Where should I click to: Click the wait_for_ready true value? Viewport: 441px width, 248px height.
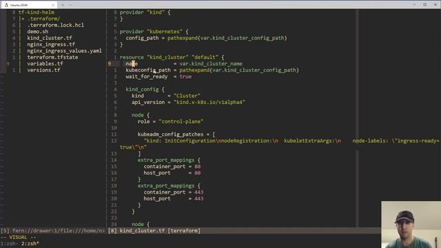tap(185, 76)
